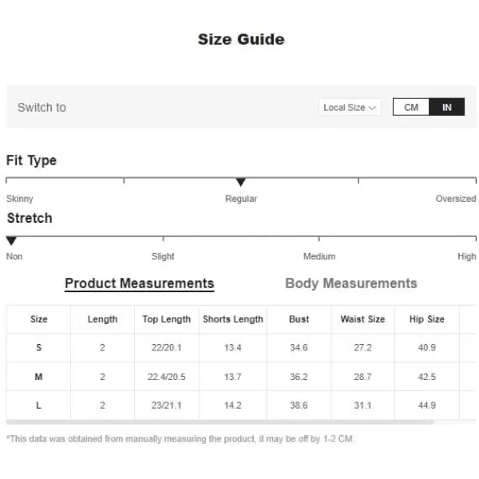Click the Size column header
Image resolution: width=479 pixels, height=479 pixels.
click(39, 319)
